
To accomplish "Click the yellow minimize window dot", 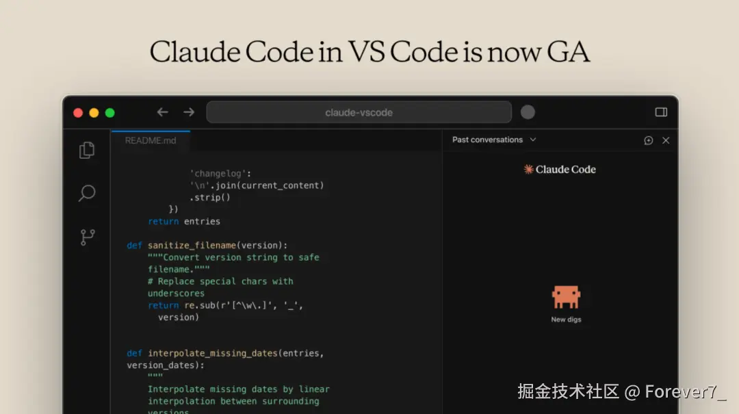I will [94, 113].
